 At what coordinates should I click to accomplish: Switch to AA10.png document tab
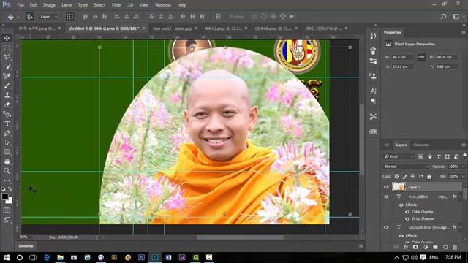click(223, 28)
